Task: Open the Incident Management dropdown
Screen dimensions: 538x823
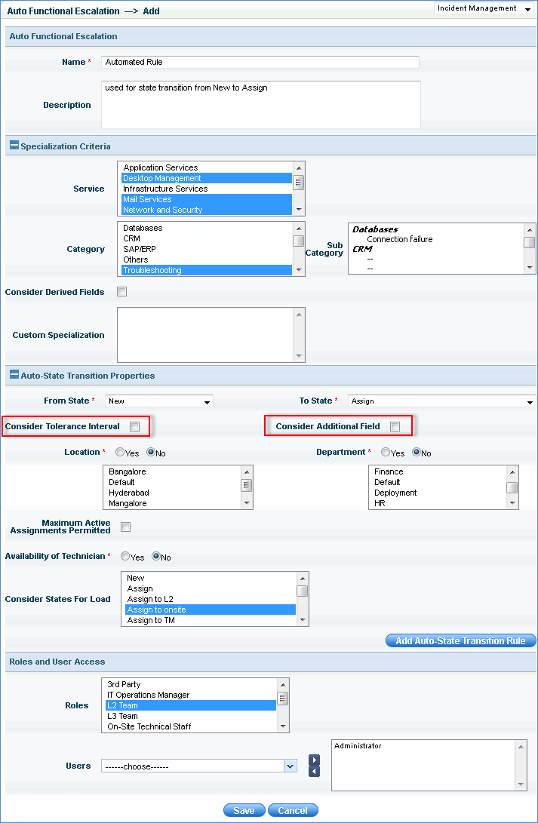Action: pos(485,8)
